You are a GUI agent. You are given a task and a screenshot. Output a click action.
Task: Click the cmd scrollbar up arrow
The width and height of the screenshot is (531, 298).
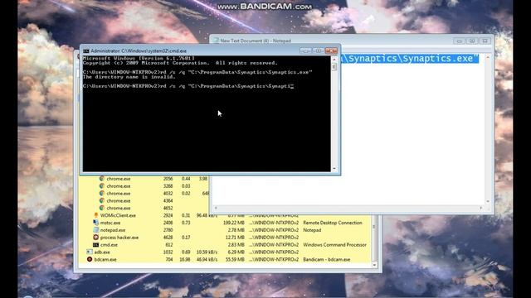pyautogui.click(x=334, y=59)
